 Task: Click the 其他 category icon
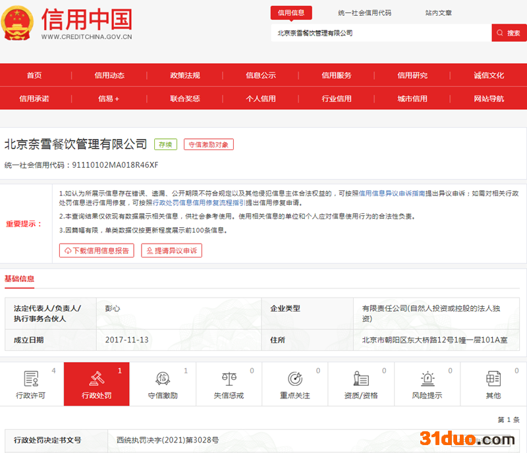[x=493, y=379]
